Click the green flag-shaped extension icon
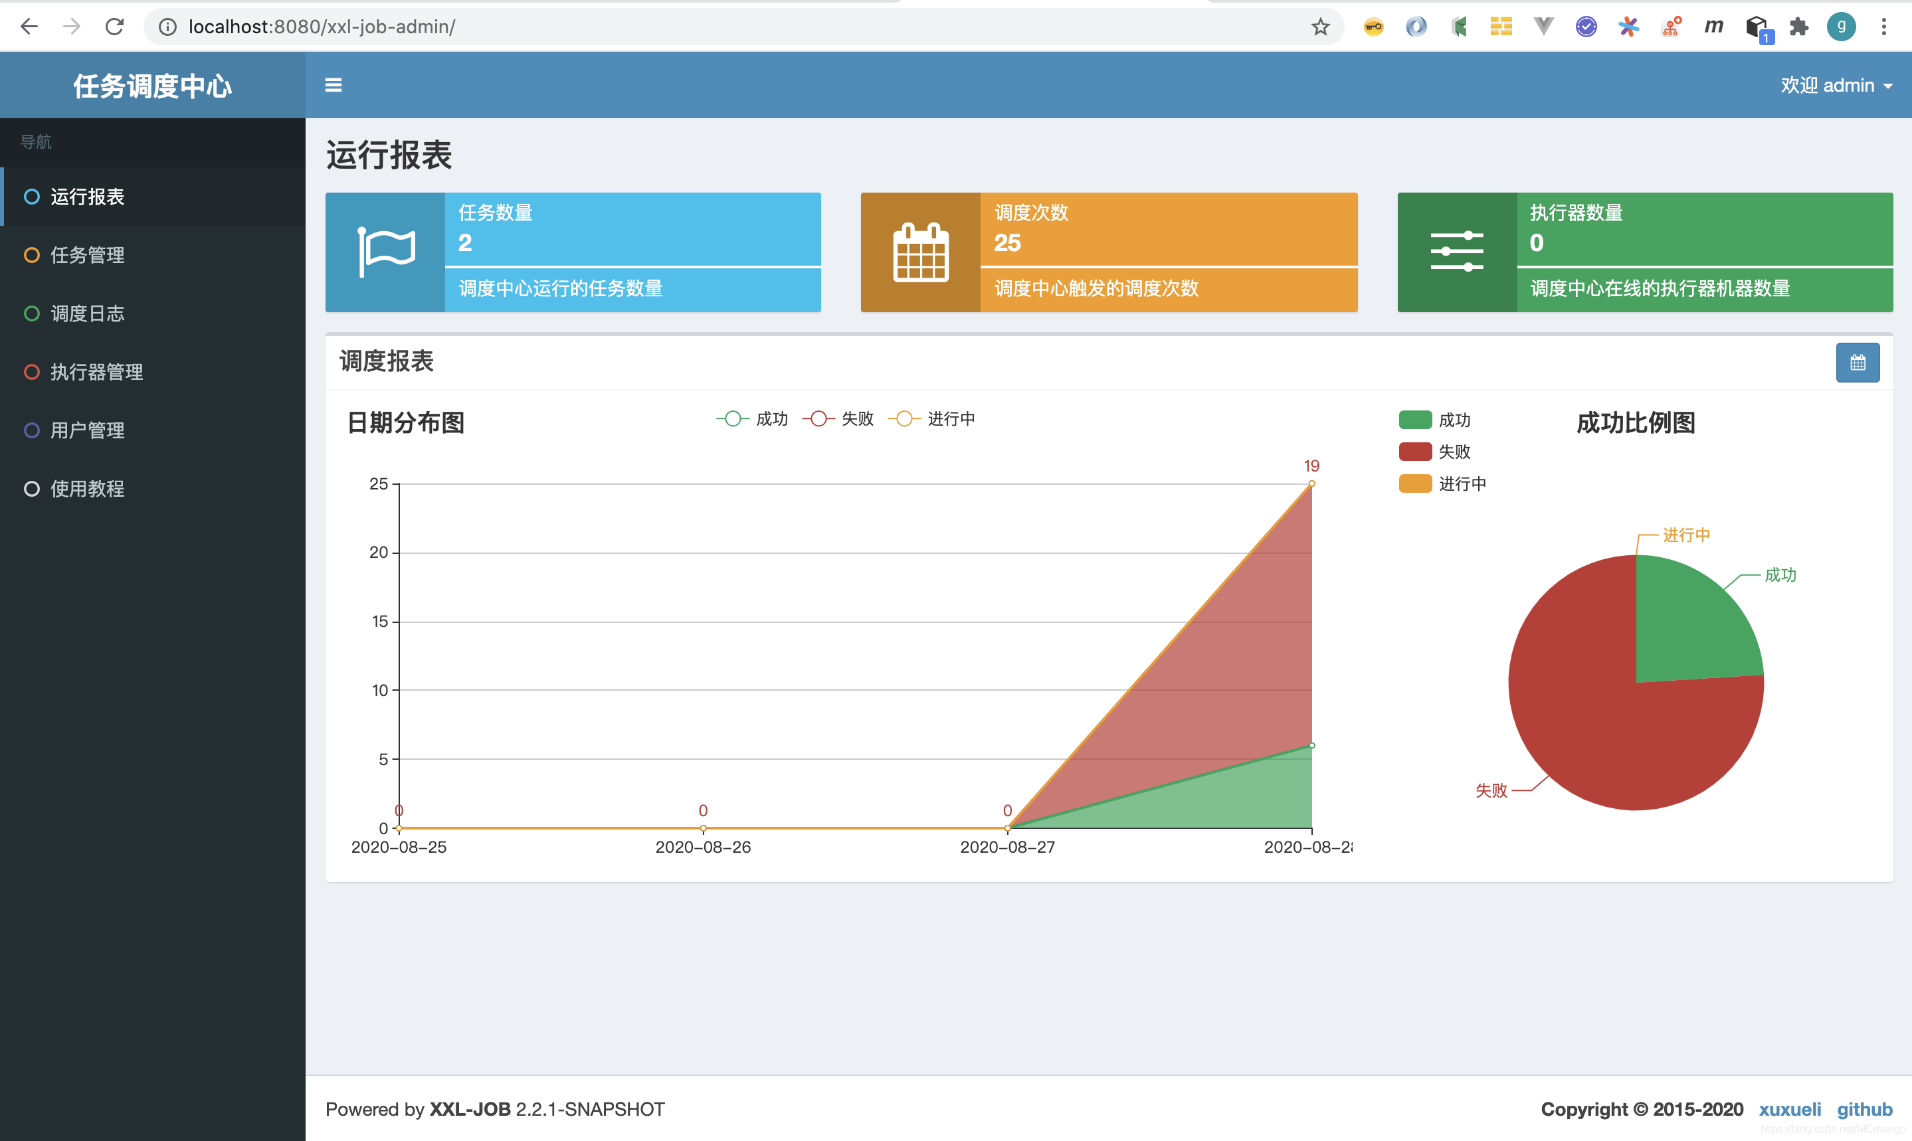Screen dimensions: 1912x1141 pyautogui.click(x=1458, y=27)
